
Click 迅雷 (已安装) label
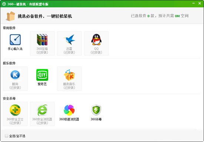click(x=69, y=51)
